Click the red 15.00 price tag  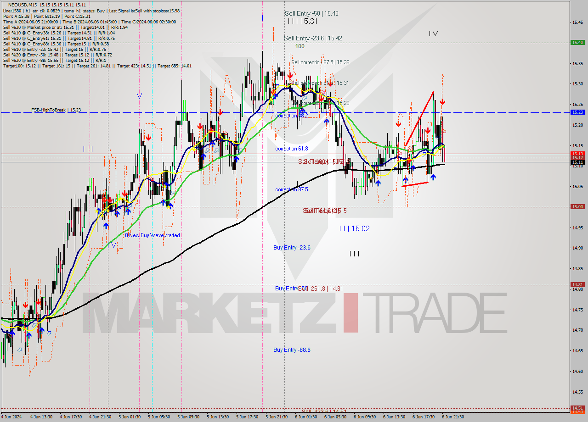577,206
